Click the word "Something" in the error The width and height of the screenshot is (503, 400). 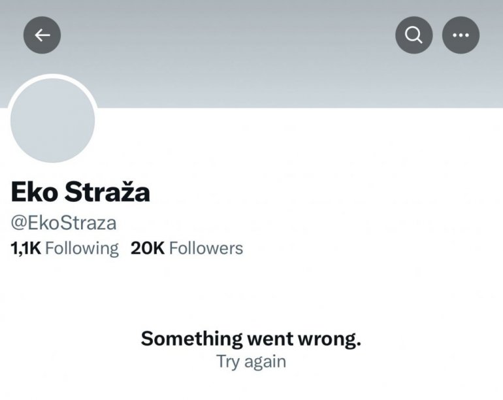(191, 339)
